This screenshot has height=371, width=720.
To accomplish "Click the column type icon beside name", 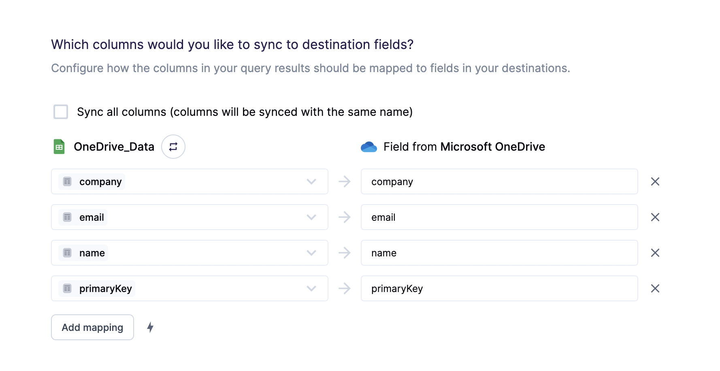I will point(67,253).
